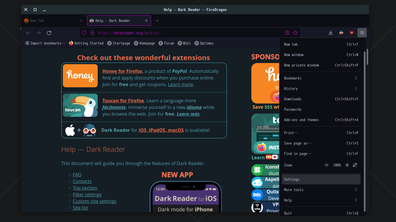This screenshot has width=396, height=222.
Task: Enter full screen from Zoom row icon
Action: tap(355, 165)
